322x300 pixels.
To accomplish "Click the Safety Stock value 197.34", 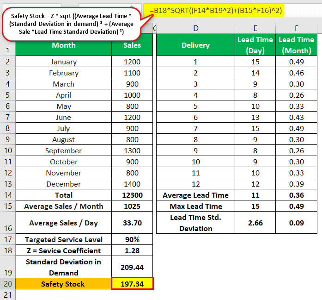I will pyautogui.click(x=132, y=284).
